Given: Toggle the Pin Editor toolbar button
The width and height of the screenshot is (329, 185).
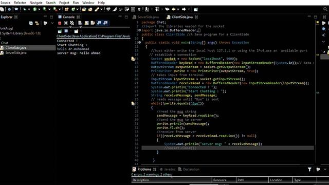Looking at the screenshot, I should 195,9.
